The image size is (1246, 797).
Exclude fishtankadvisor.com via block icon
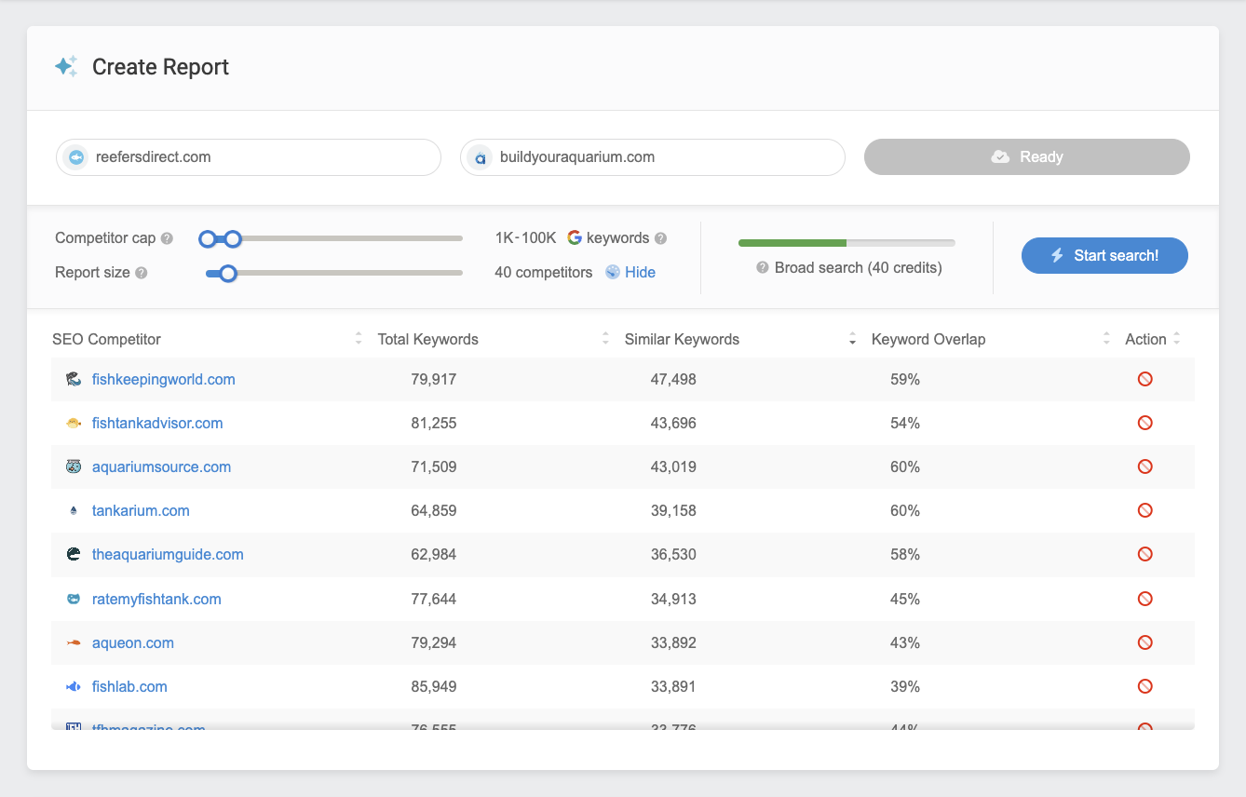(1145, 423)
